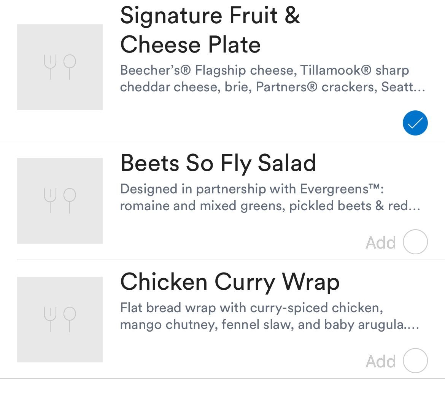Open the Beets So Fly Salad title

click(218, 163)
